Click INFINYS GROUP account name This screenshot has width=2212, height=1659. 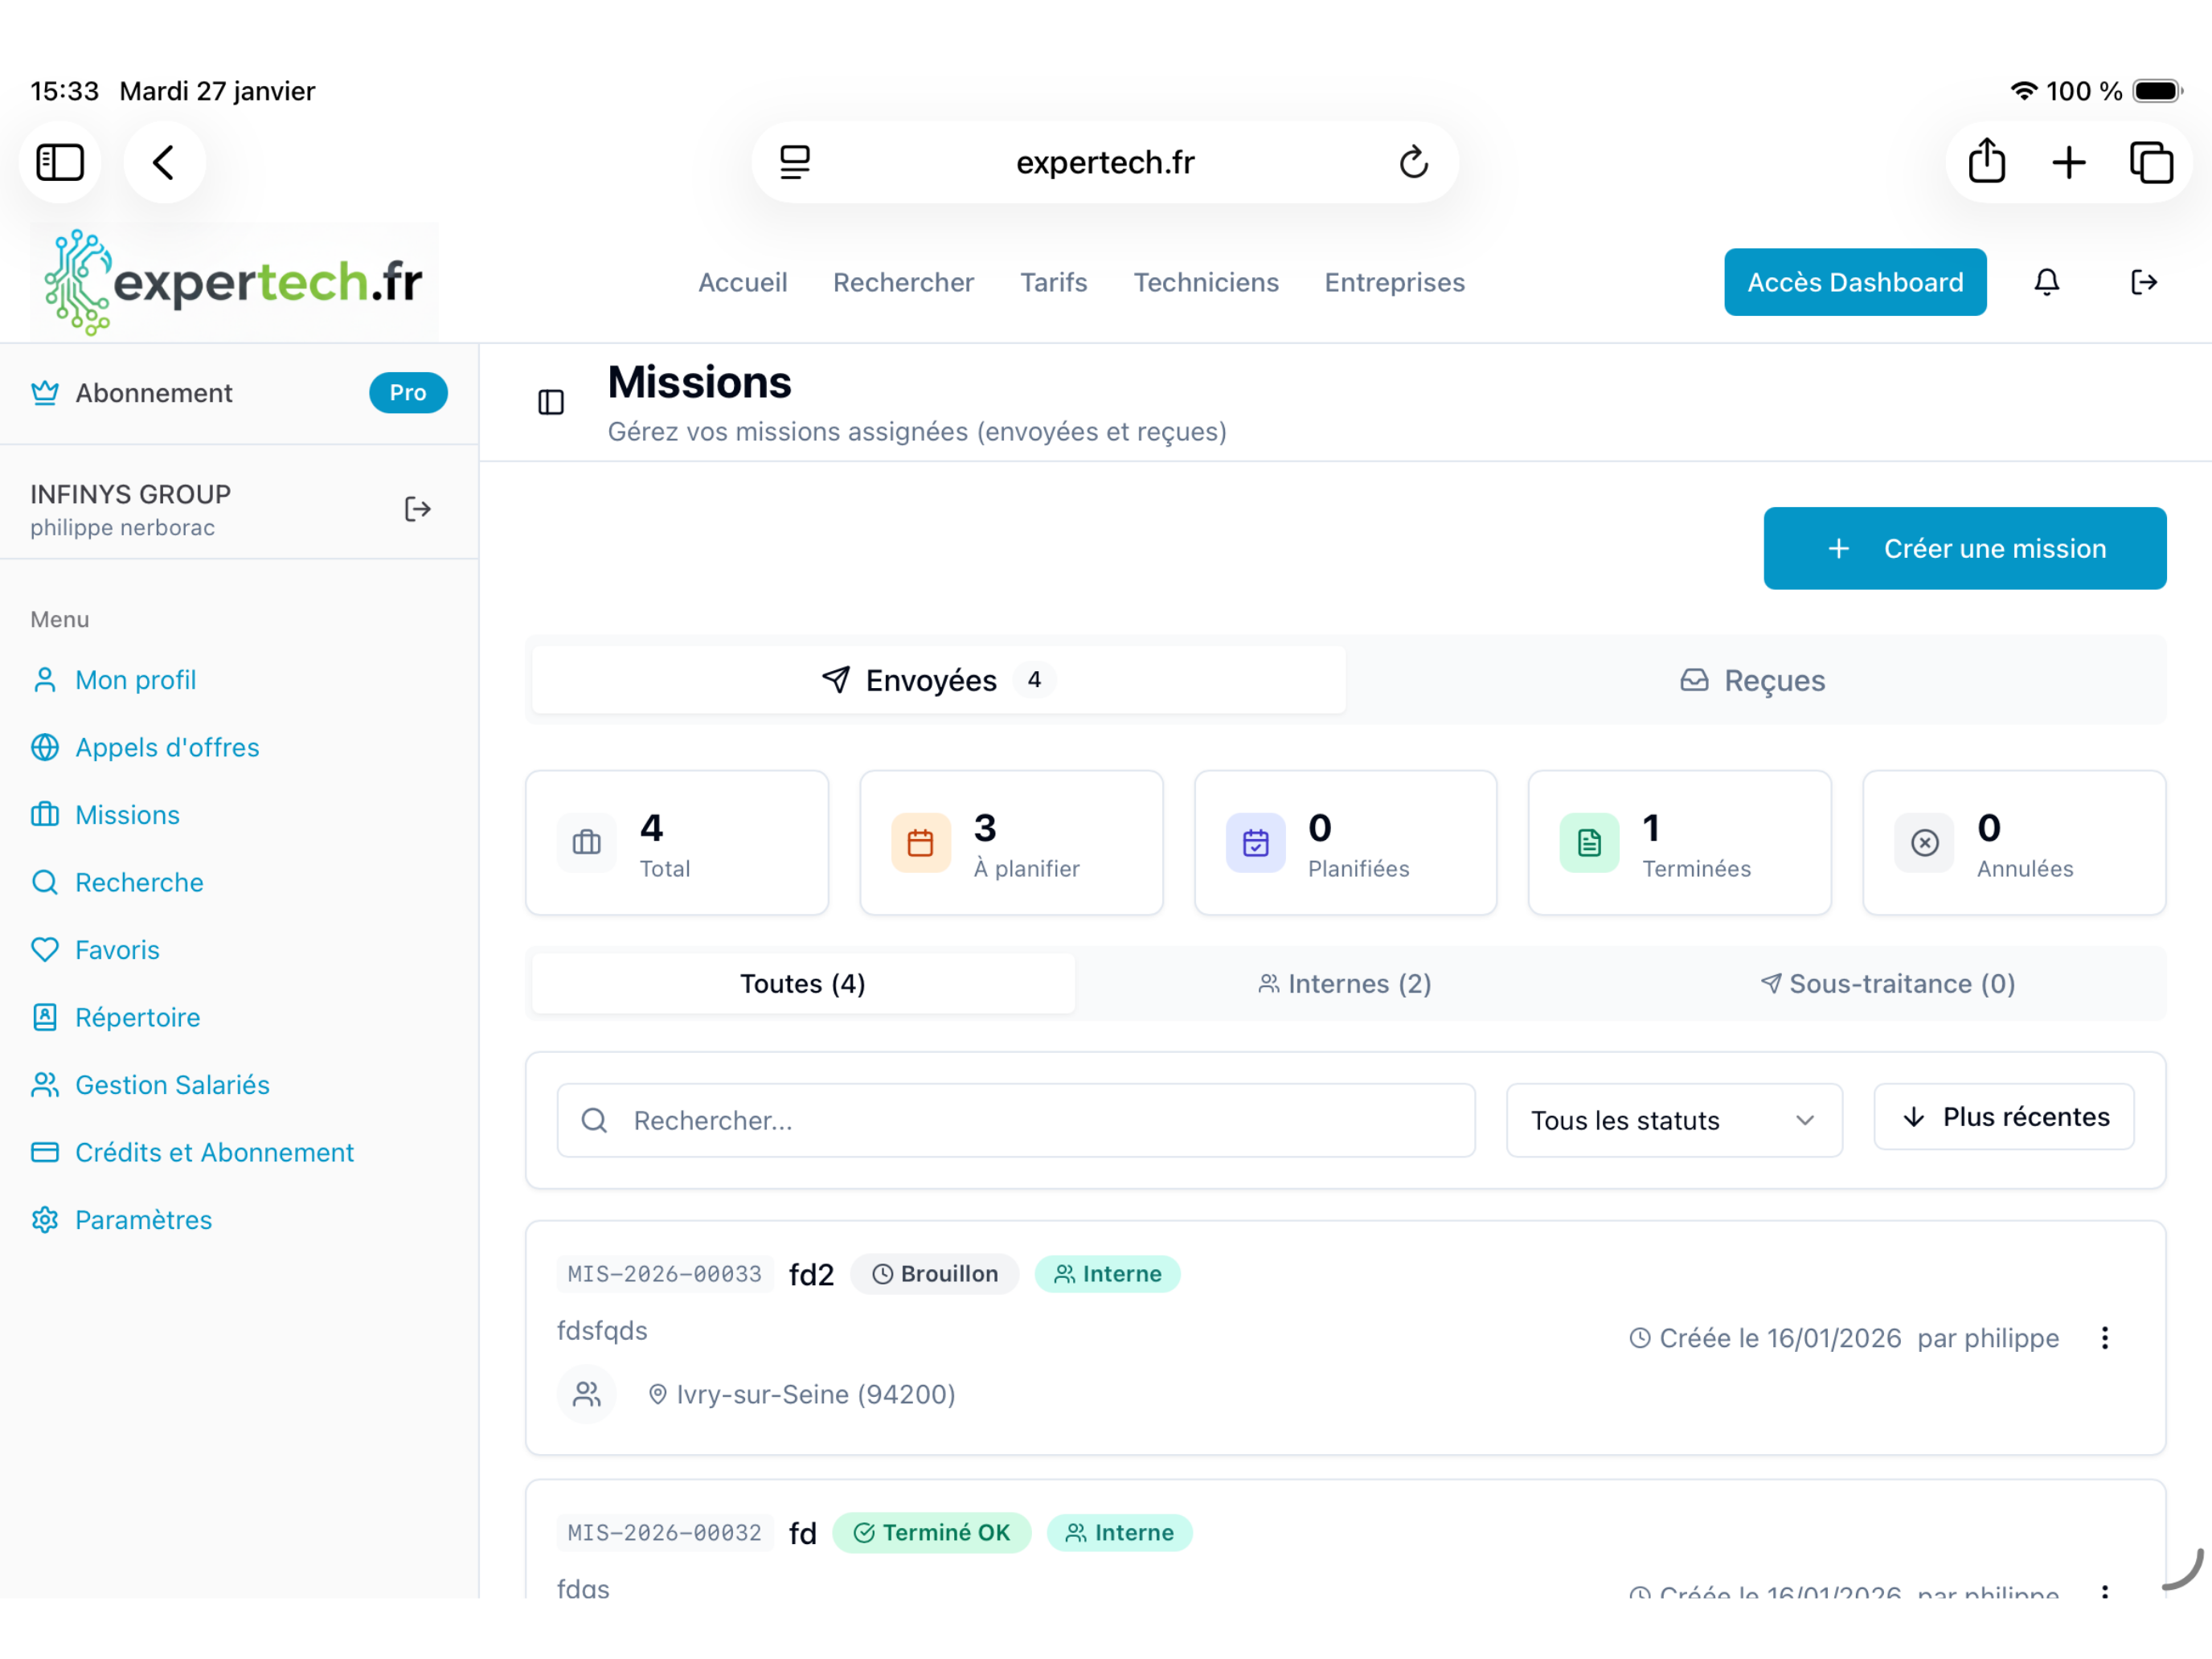pyautogui.click(x=131, y=494)
